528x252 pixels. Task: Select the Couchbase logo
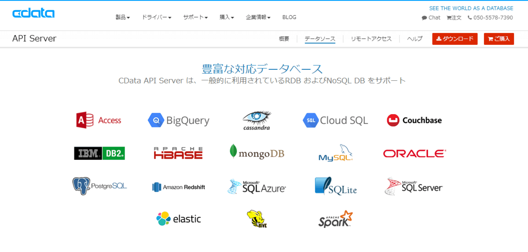pyautogui.click(x=414, y=120)
